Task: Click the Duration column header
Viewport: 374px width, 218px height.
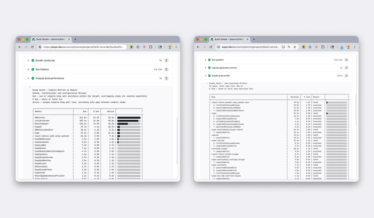Action: pyautogui.click(x=295, y=97)
